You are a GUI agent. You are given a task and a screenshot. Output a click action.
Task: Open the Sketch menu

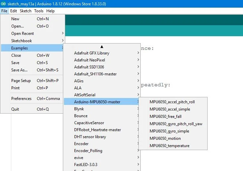25,11
